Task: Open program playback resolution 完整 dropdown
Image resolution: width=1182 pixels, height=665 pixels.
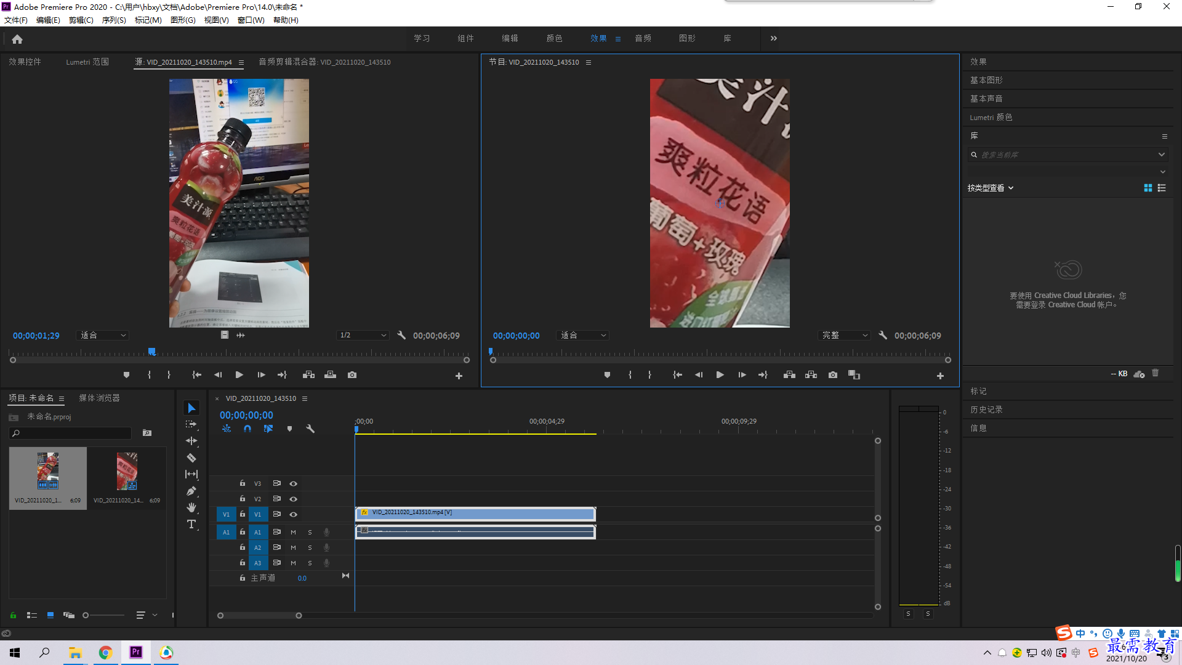Action: [845, 335]
